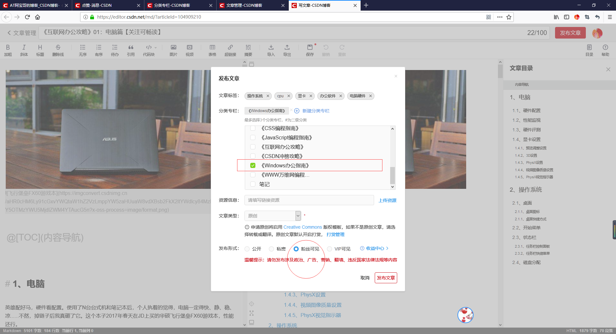Open the 文章类型 原创 dropdown
This screenshot has width=616, height=334.
273,216
